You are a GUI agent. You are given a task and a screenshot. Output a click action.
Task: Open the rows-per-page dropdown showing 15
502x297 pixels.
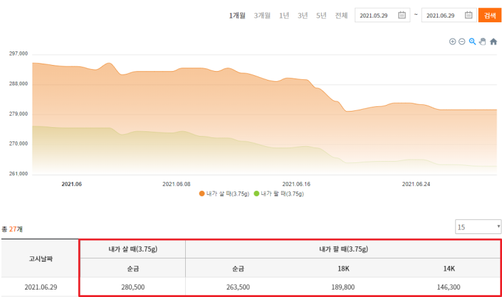478,227
